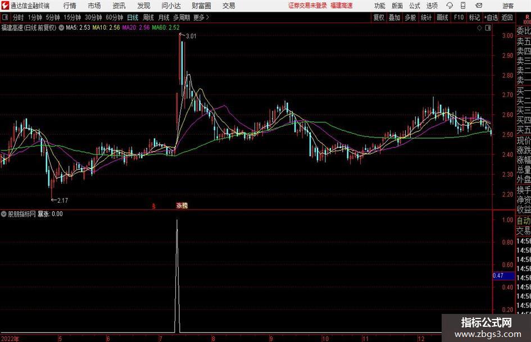Expand the 股朋指标网 sub-indicator dropdown arrow
This screenshot has width=531, height=342.
(x=4, y=214)
